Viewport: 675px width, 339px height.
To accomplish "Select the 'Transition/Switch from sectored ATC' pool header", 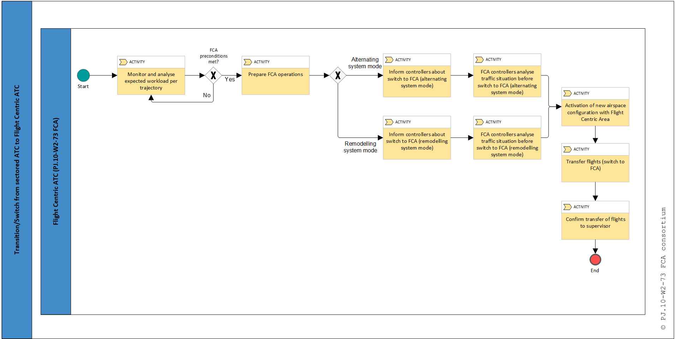I will (x=17, y=170).
